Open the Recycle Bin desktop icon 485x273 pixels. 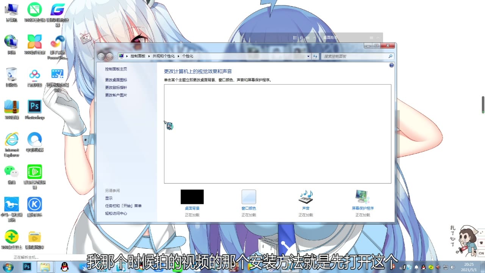(x=11, y=77)
